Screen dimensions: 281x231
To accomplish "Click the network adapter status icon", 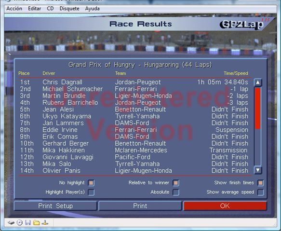I will pyautogui.click(x=45, y=223).
